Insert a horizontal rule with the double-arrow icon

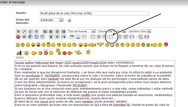point(132,37)
